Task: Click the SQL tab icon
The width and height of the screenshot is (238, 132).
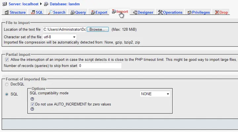Action: (33, 12)
